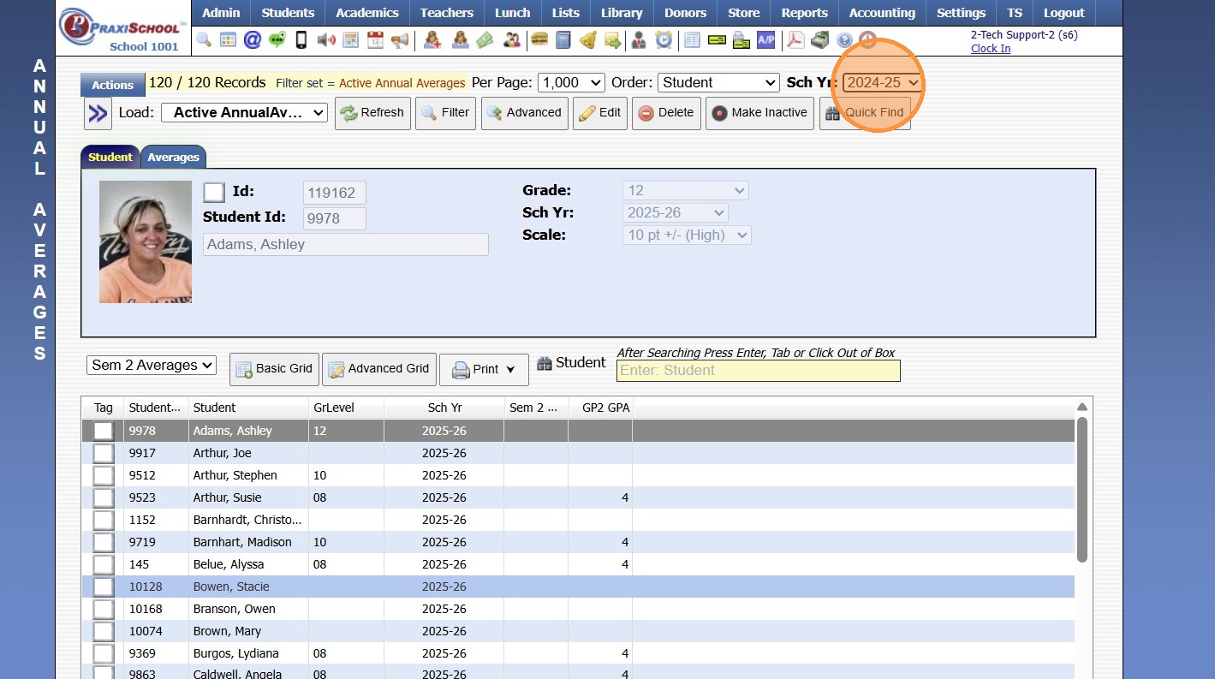Click the alarm clock icon
The width and height of the screenshot is (1215, 679).
(x=664, y=39)
